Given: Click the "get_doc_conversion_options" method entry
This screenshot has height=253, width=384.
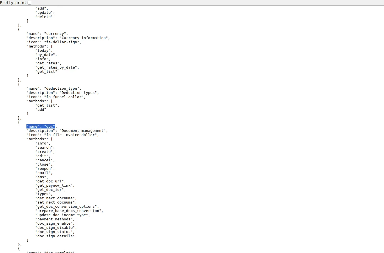Looking at the screenshot, I should point(66,207).
